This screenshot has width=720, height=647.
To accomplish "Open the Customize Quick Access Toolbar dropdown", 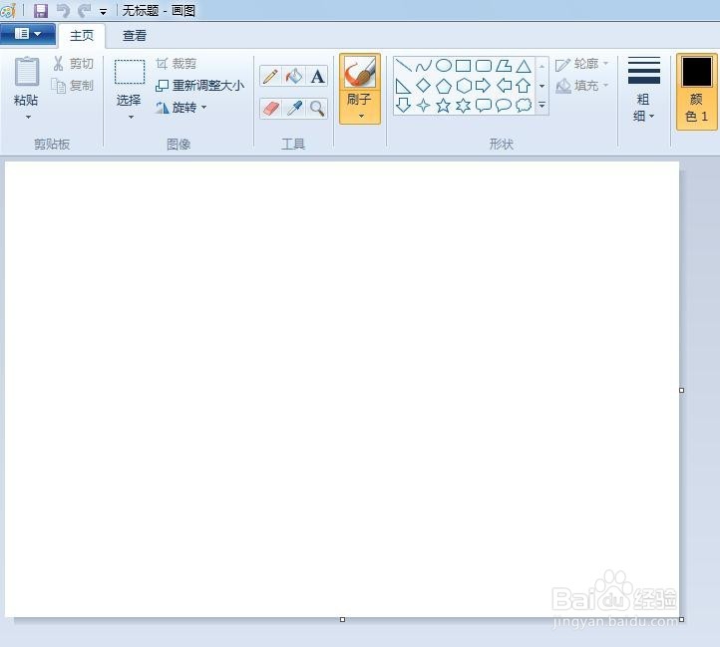I will tap(104, 12).
